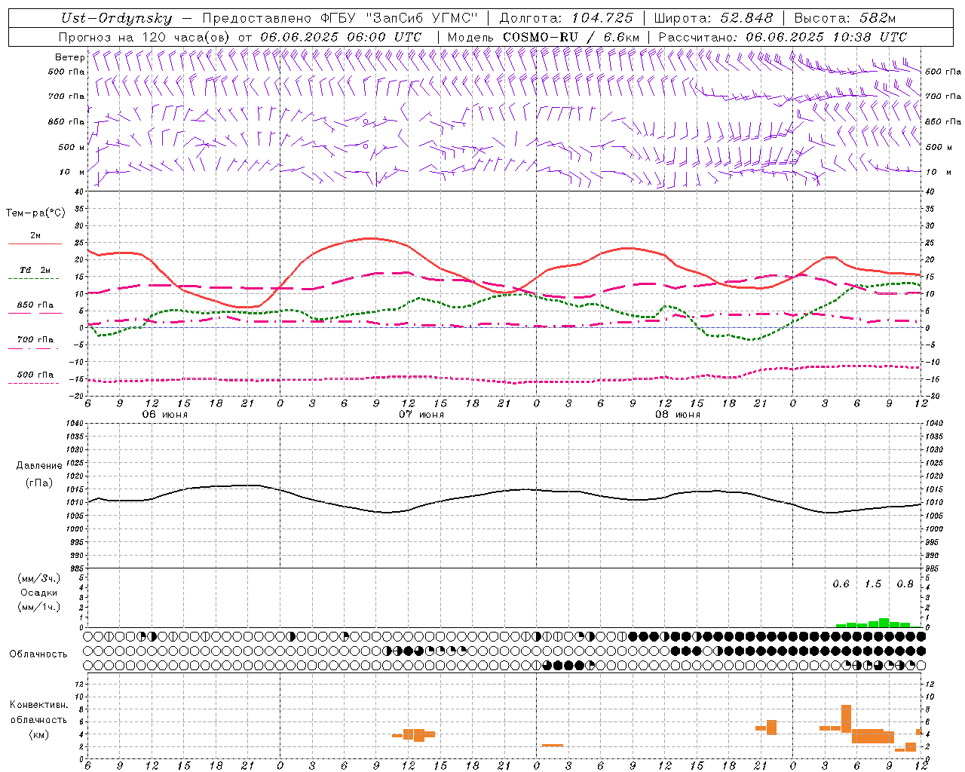Select the (км) unit label of convective cloud panel

(39, 734)
